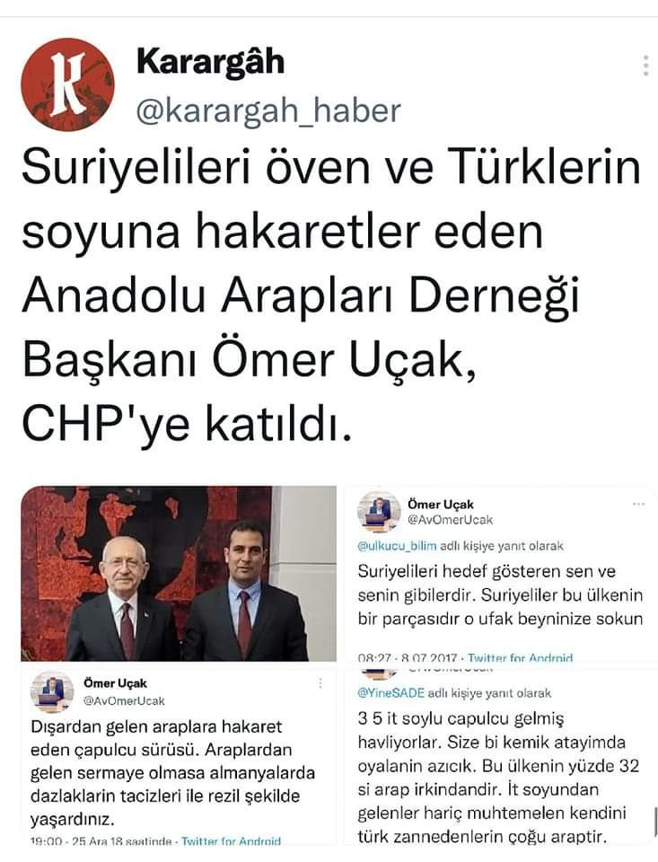Open the embedded tweet starting 'Suriyelileri hedef gösteren'
Viewport: 658px width, 862px height.
tap(500, 575)
